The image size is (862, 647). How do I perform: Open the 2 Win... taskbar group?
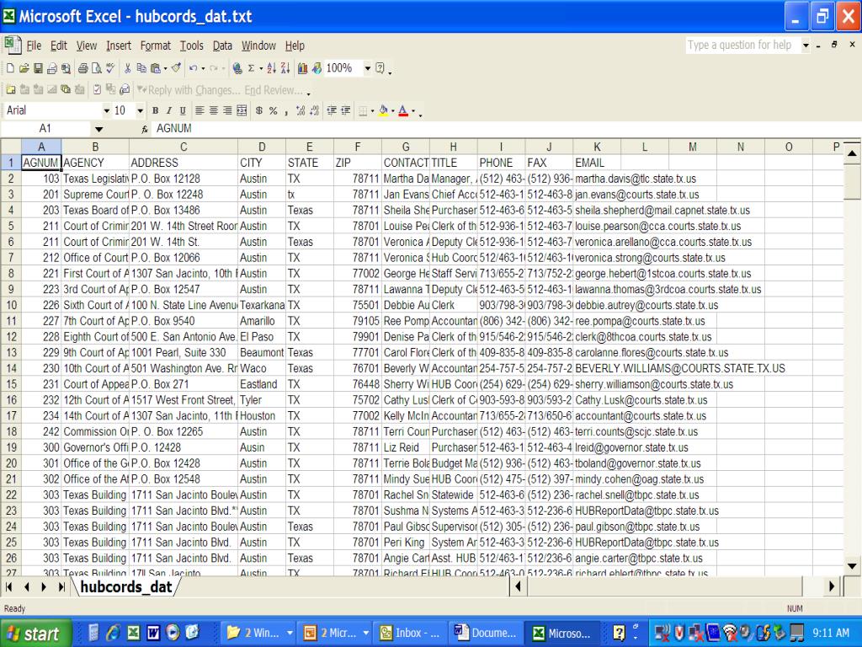pos(259,634)
